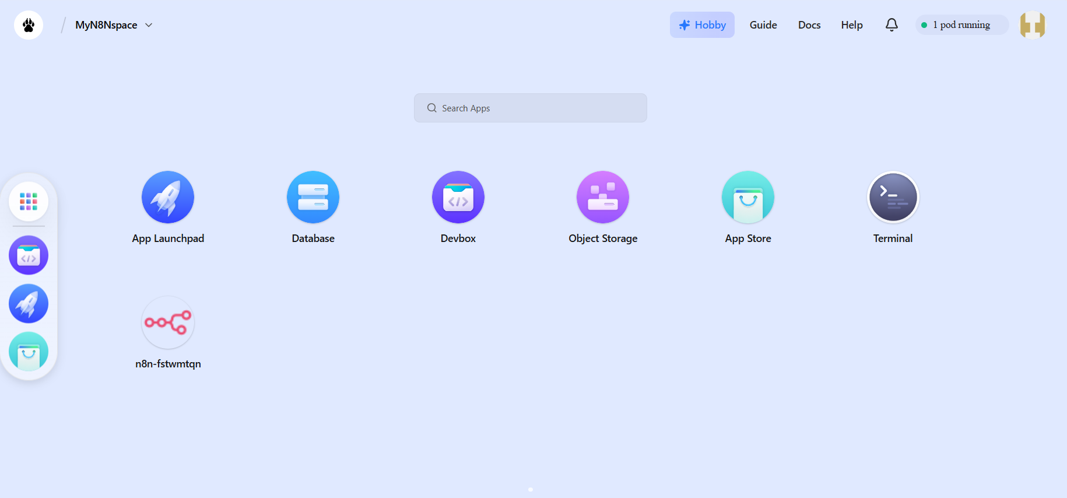Viewport: 1067px width, 498px height.
Task: Click the all-apps grid icon in dock
Action: tap(29, 201)
